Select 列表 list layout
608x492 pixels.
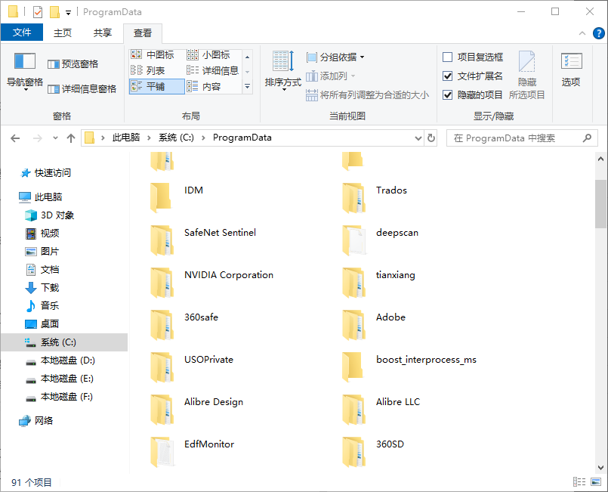point(148,70)
